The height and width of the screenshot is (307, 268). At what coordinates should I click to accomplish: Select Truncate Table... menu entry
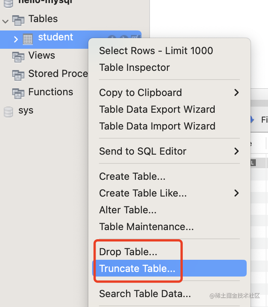point(137,269)
